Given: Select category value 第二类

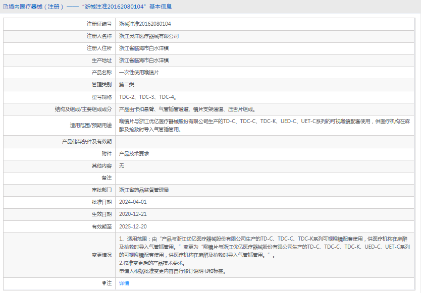Looking at the screenshot, I should (x=127, y=85).
